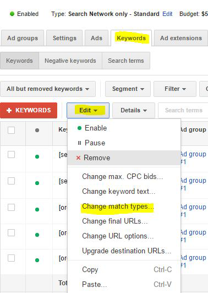Open the Segment dropdown
208x293 pixels.
click(x=128, y=89)
